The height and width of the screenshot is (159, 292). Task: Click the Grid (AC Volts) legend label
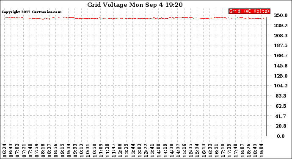coord(249,11)
